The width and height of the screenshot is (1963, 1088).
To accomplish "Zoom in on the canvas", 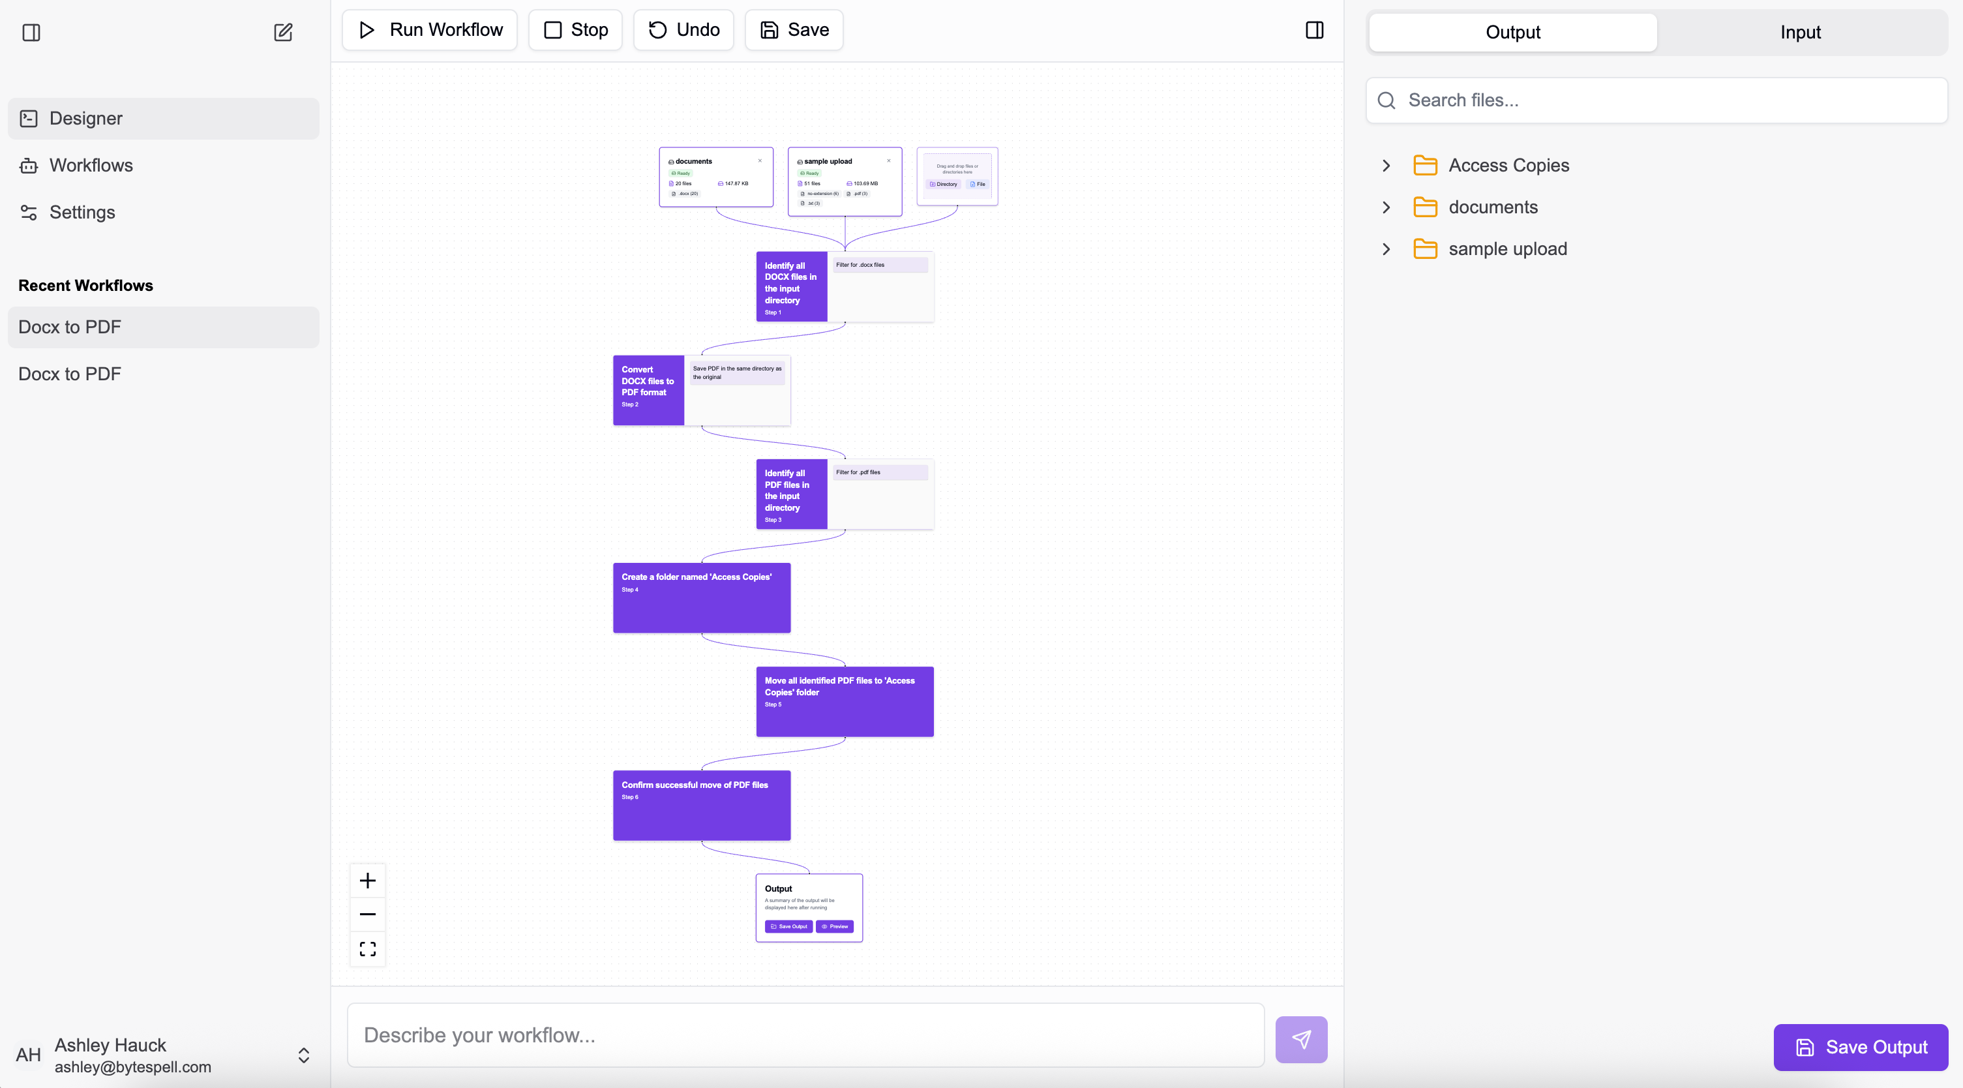I will 367,881.
